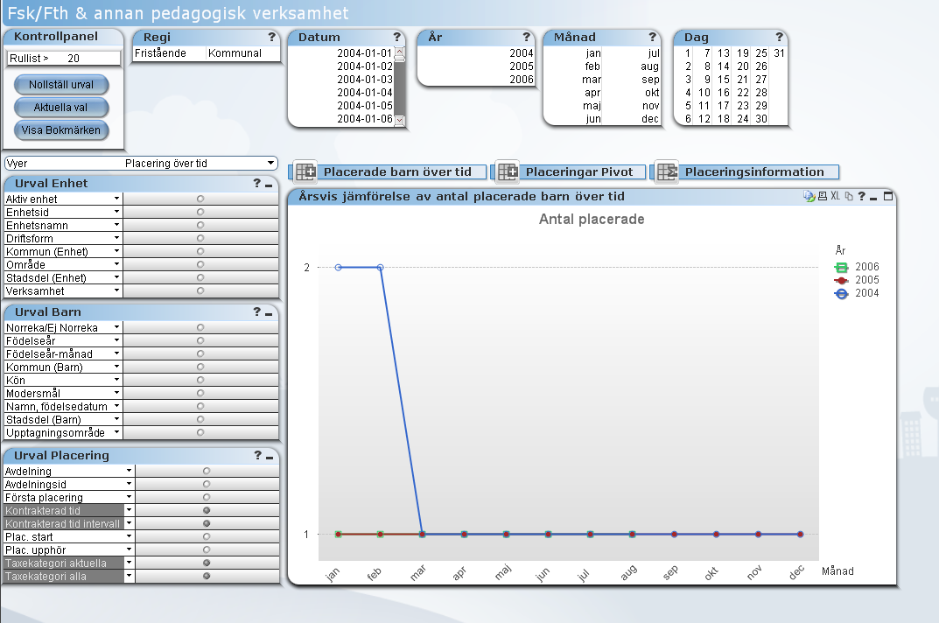Click the 2006 legend color marker

pos(841,267)
